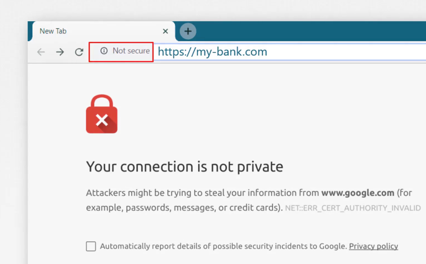Click the NET::ERR_CERT_AUTHORITY_INVALID error code
The image size is (426, 264).
click(353, 208)
